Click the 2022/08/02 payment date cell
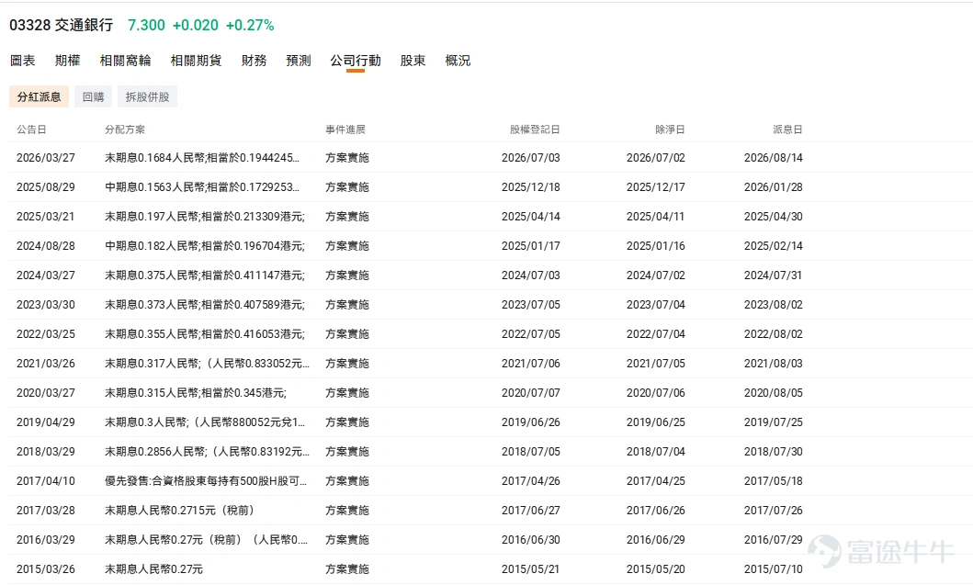This screenshot has height=585, width=973. (774, 333)
